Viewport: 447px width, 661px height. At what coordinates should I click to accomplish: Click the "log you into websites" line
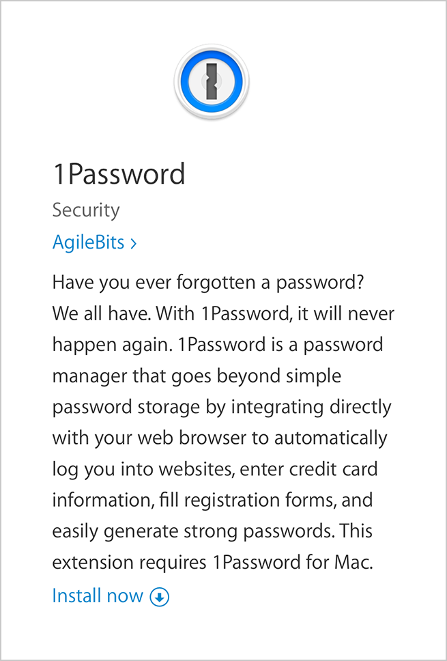(215, 470)
